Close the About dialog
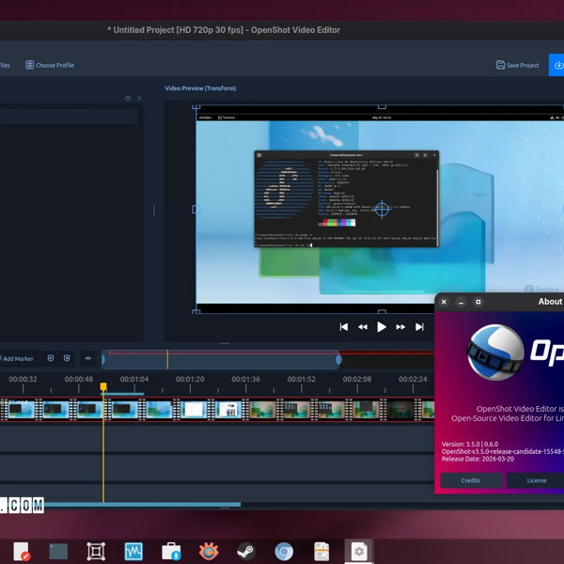This screenshot has height=564, width=564. [444, 302]
